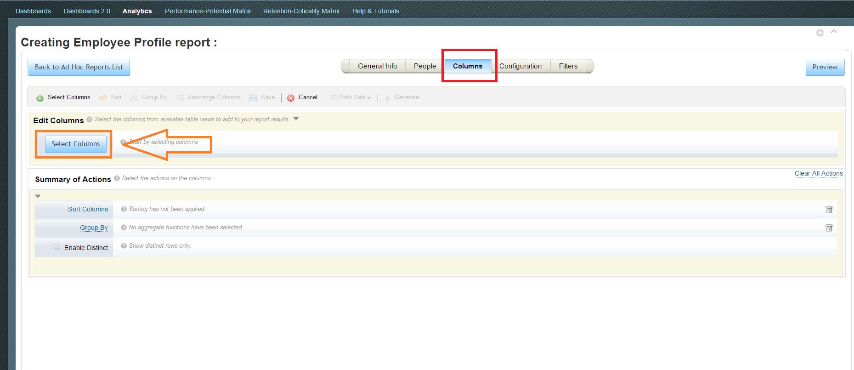
Task: Select the Columns tab
Action: (468, 66)
